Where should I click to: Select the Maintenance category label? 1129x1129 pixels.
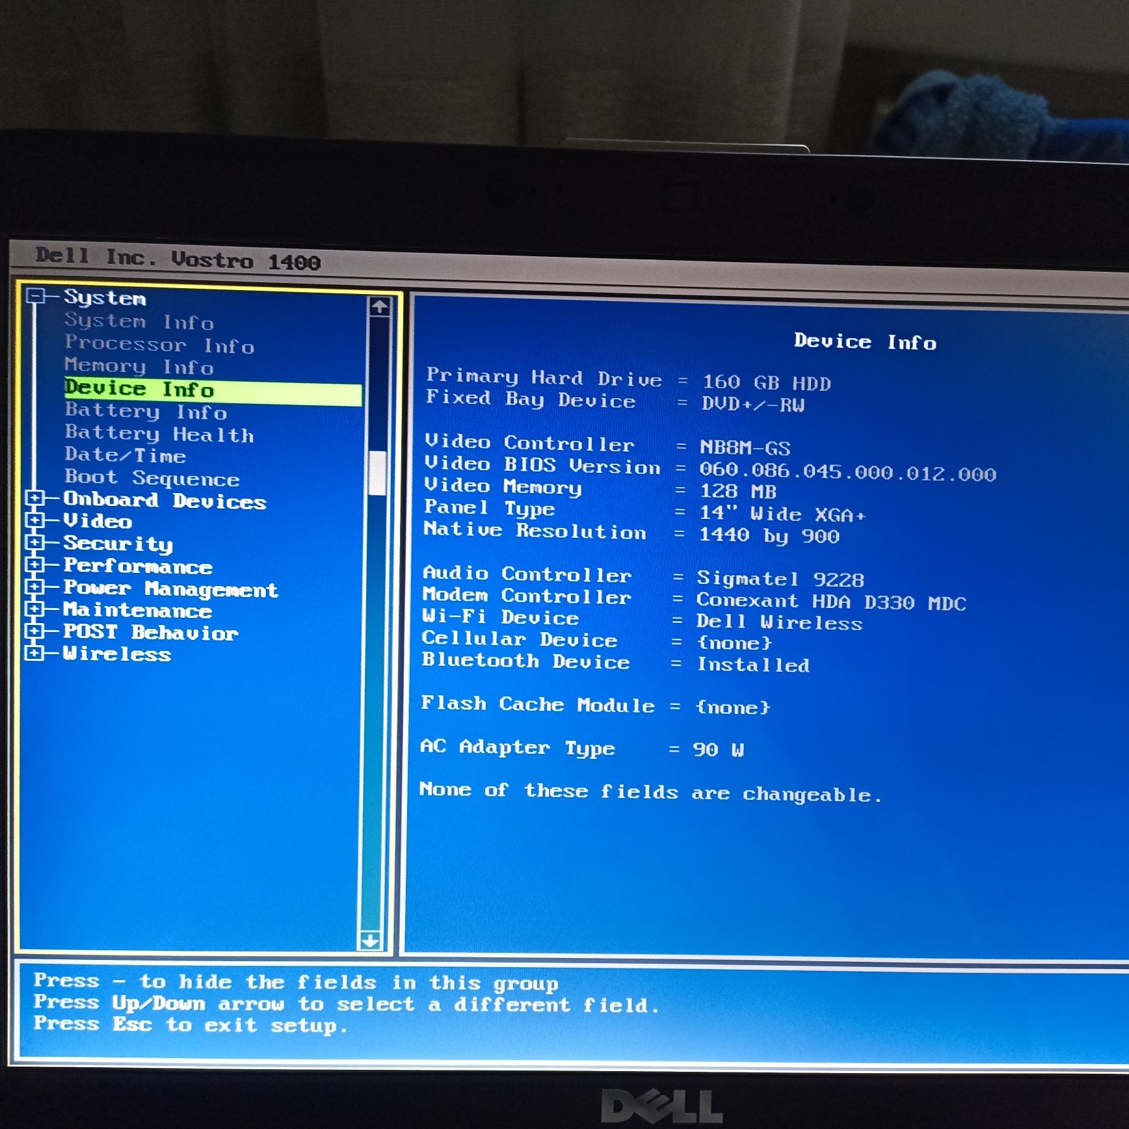[137, 610]
